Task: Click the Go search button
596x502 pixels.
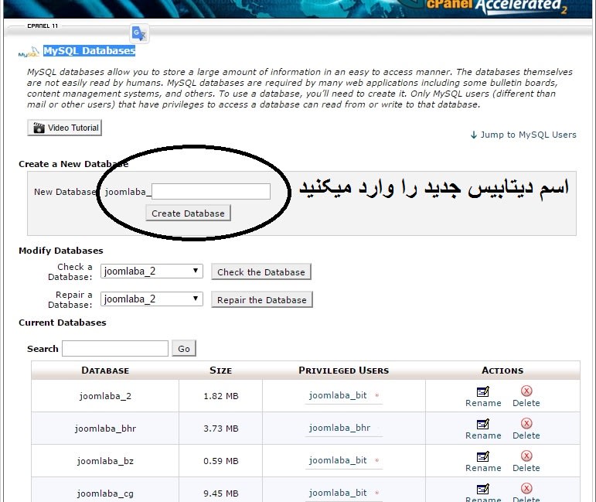Action: pyautogui.click(x=184, y=348)
